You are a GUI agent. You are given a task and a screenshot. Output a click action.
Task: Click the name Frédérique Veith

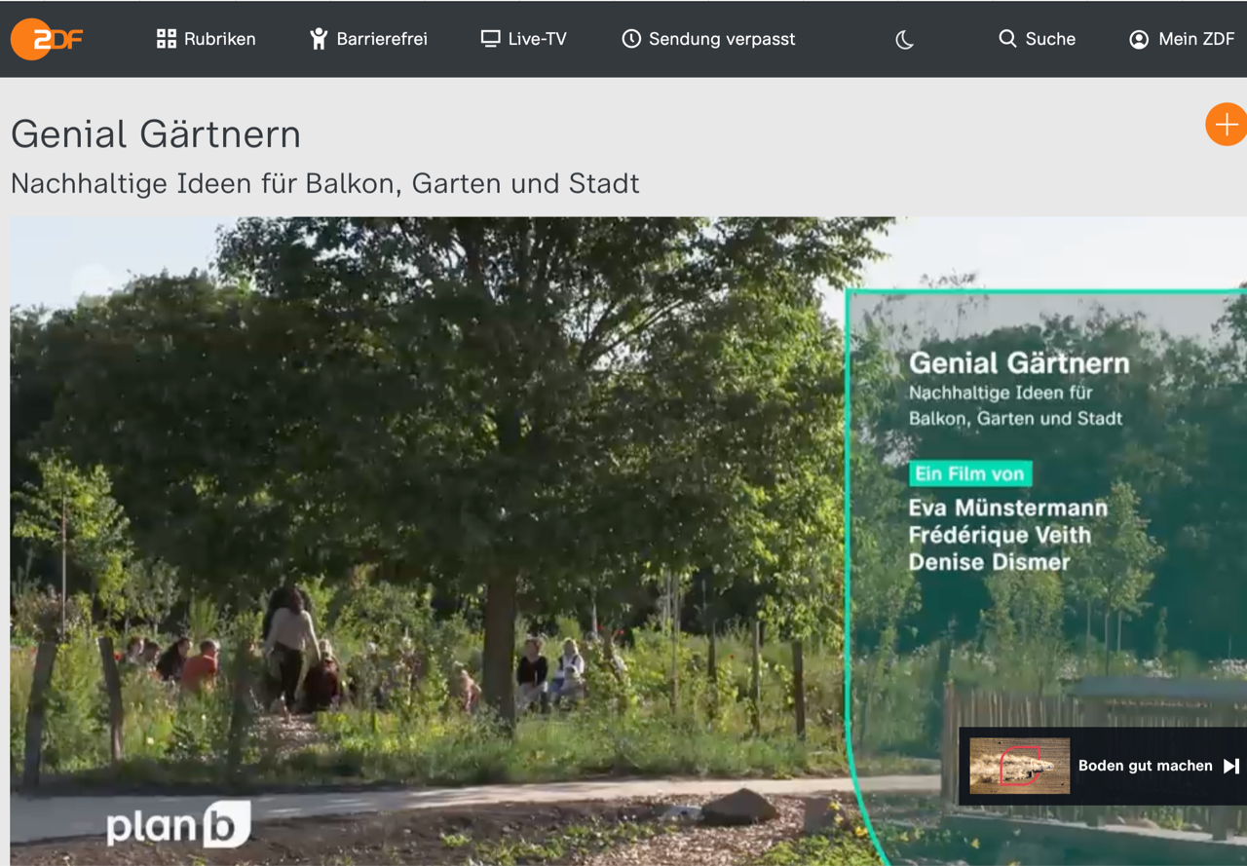pyautogui.click(x=1000, y=535)
